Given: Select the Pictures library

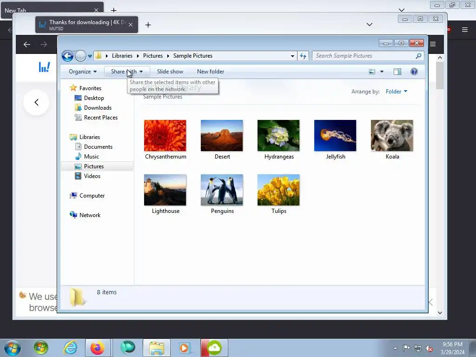Looking at the screenshot, I should click(x=94, y=166).
